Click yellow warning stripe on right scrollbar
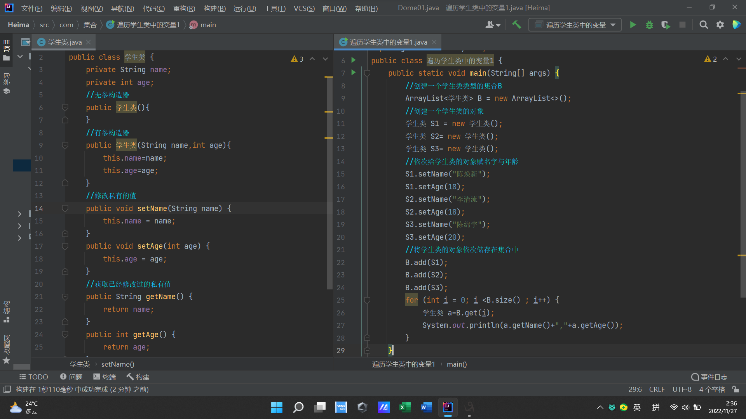The height and width of the screenshot is (419, 746). [741, 93]
